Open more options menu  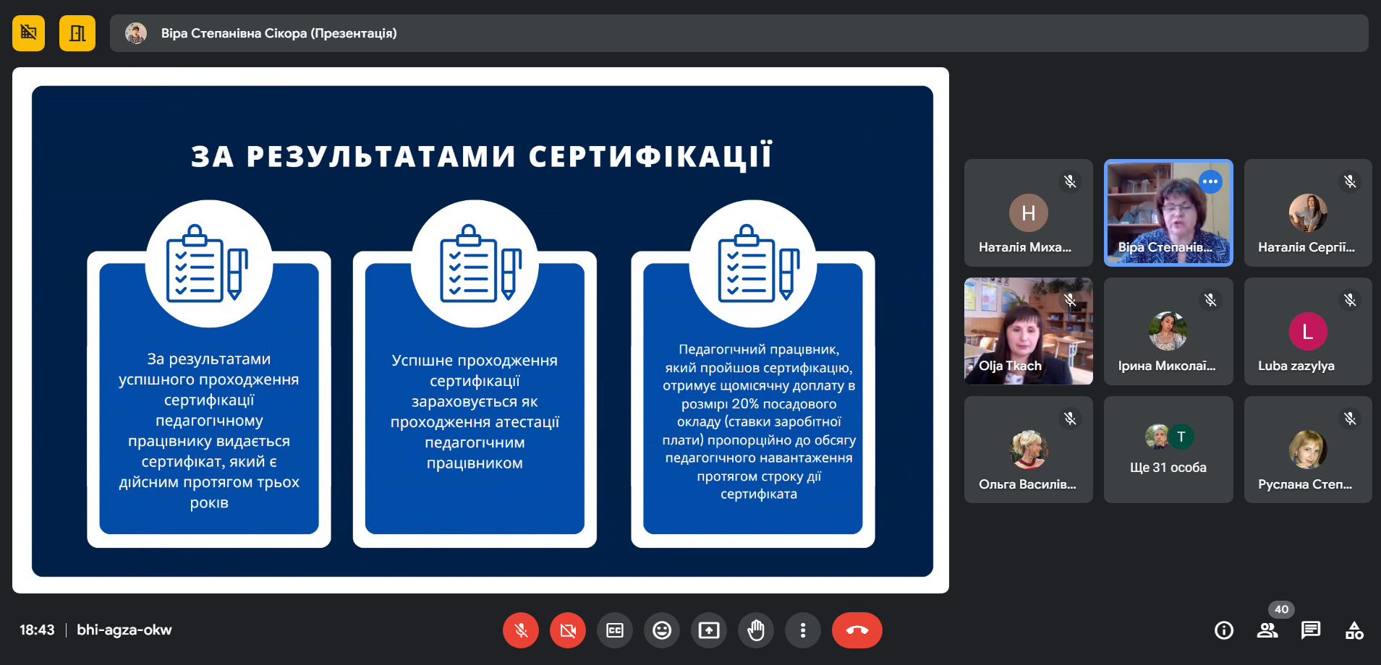pos(803,630)
